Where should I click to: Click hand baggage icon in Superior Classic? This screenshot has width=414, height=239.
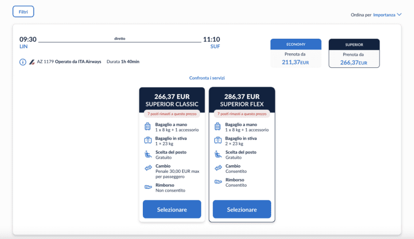pyautogui.click(x=148, y=126)
